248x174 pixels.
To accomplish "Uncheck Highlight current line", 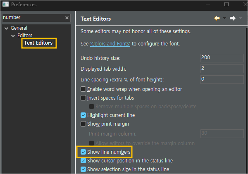I will point(83,115).
